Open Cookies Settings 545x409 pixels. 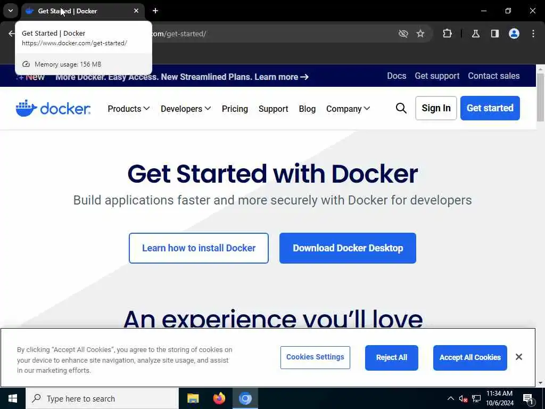[315, 357]
